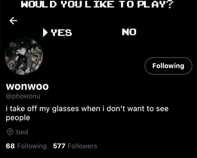
Task: Open the 577 Followers list
Action: coord(75,146)
